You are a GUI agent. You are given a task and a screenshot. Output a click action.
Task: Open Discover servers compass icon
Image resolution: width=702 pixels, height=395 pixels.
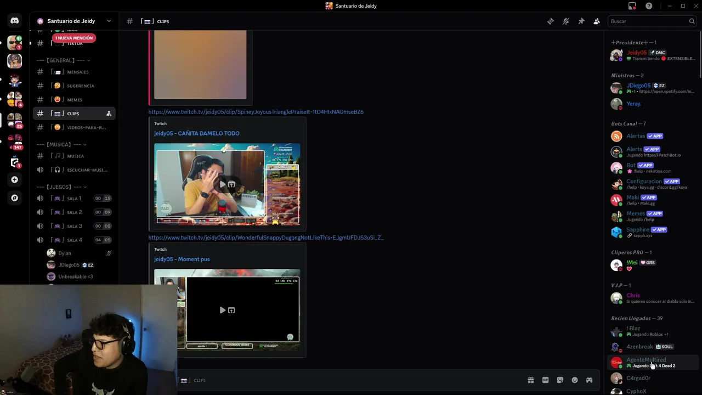point(15,198)
